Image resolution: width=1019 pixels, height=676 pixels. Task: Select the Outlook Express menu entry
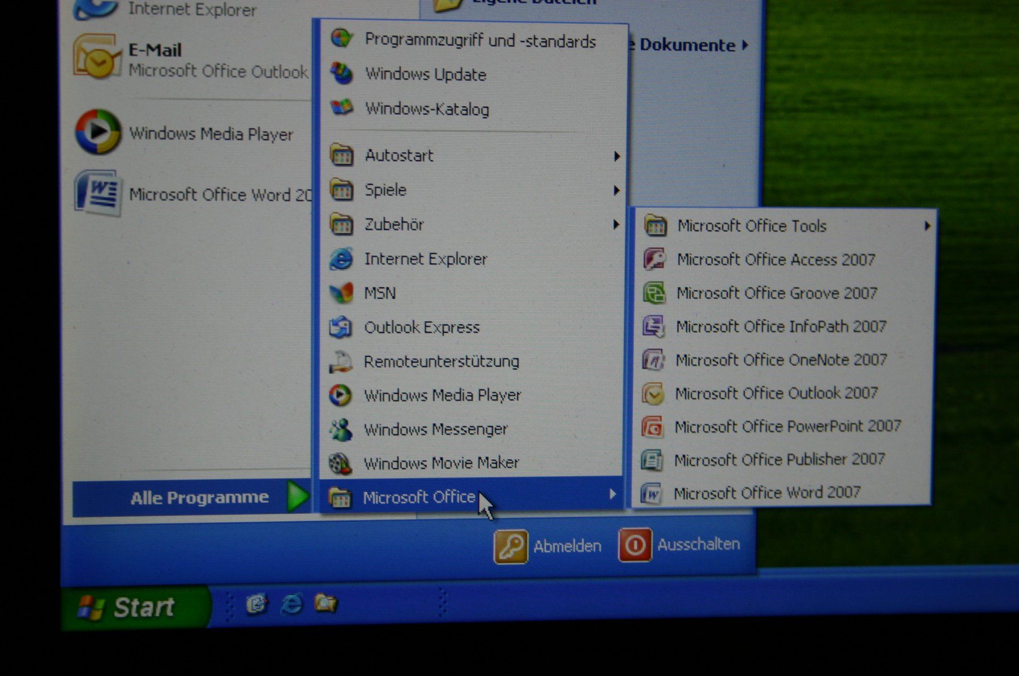tap(472, 327)
